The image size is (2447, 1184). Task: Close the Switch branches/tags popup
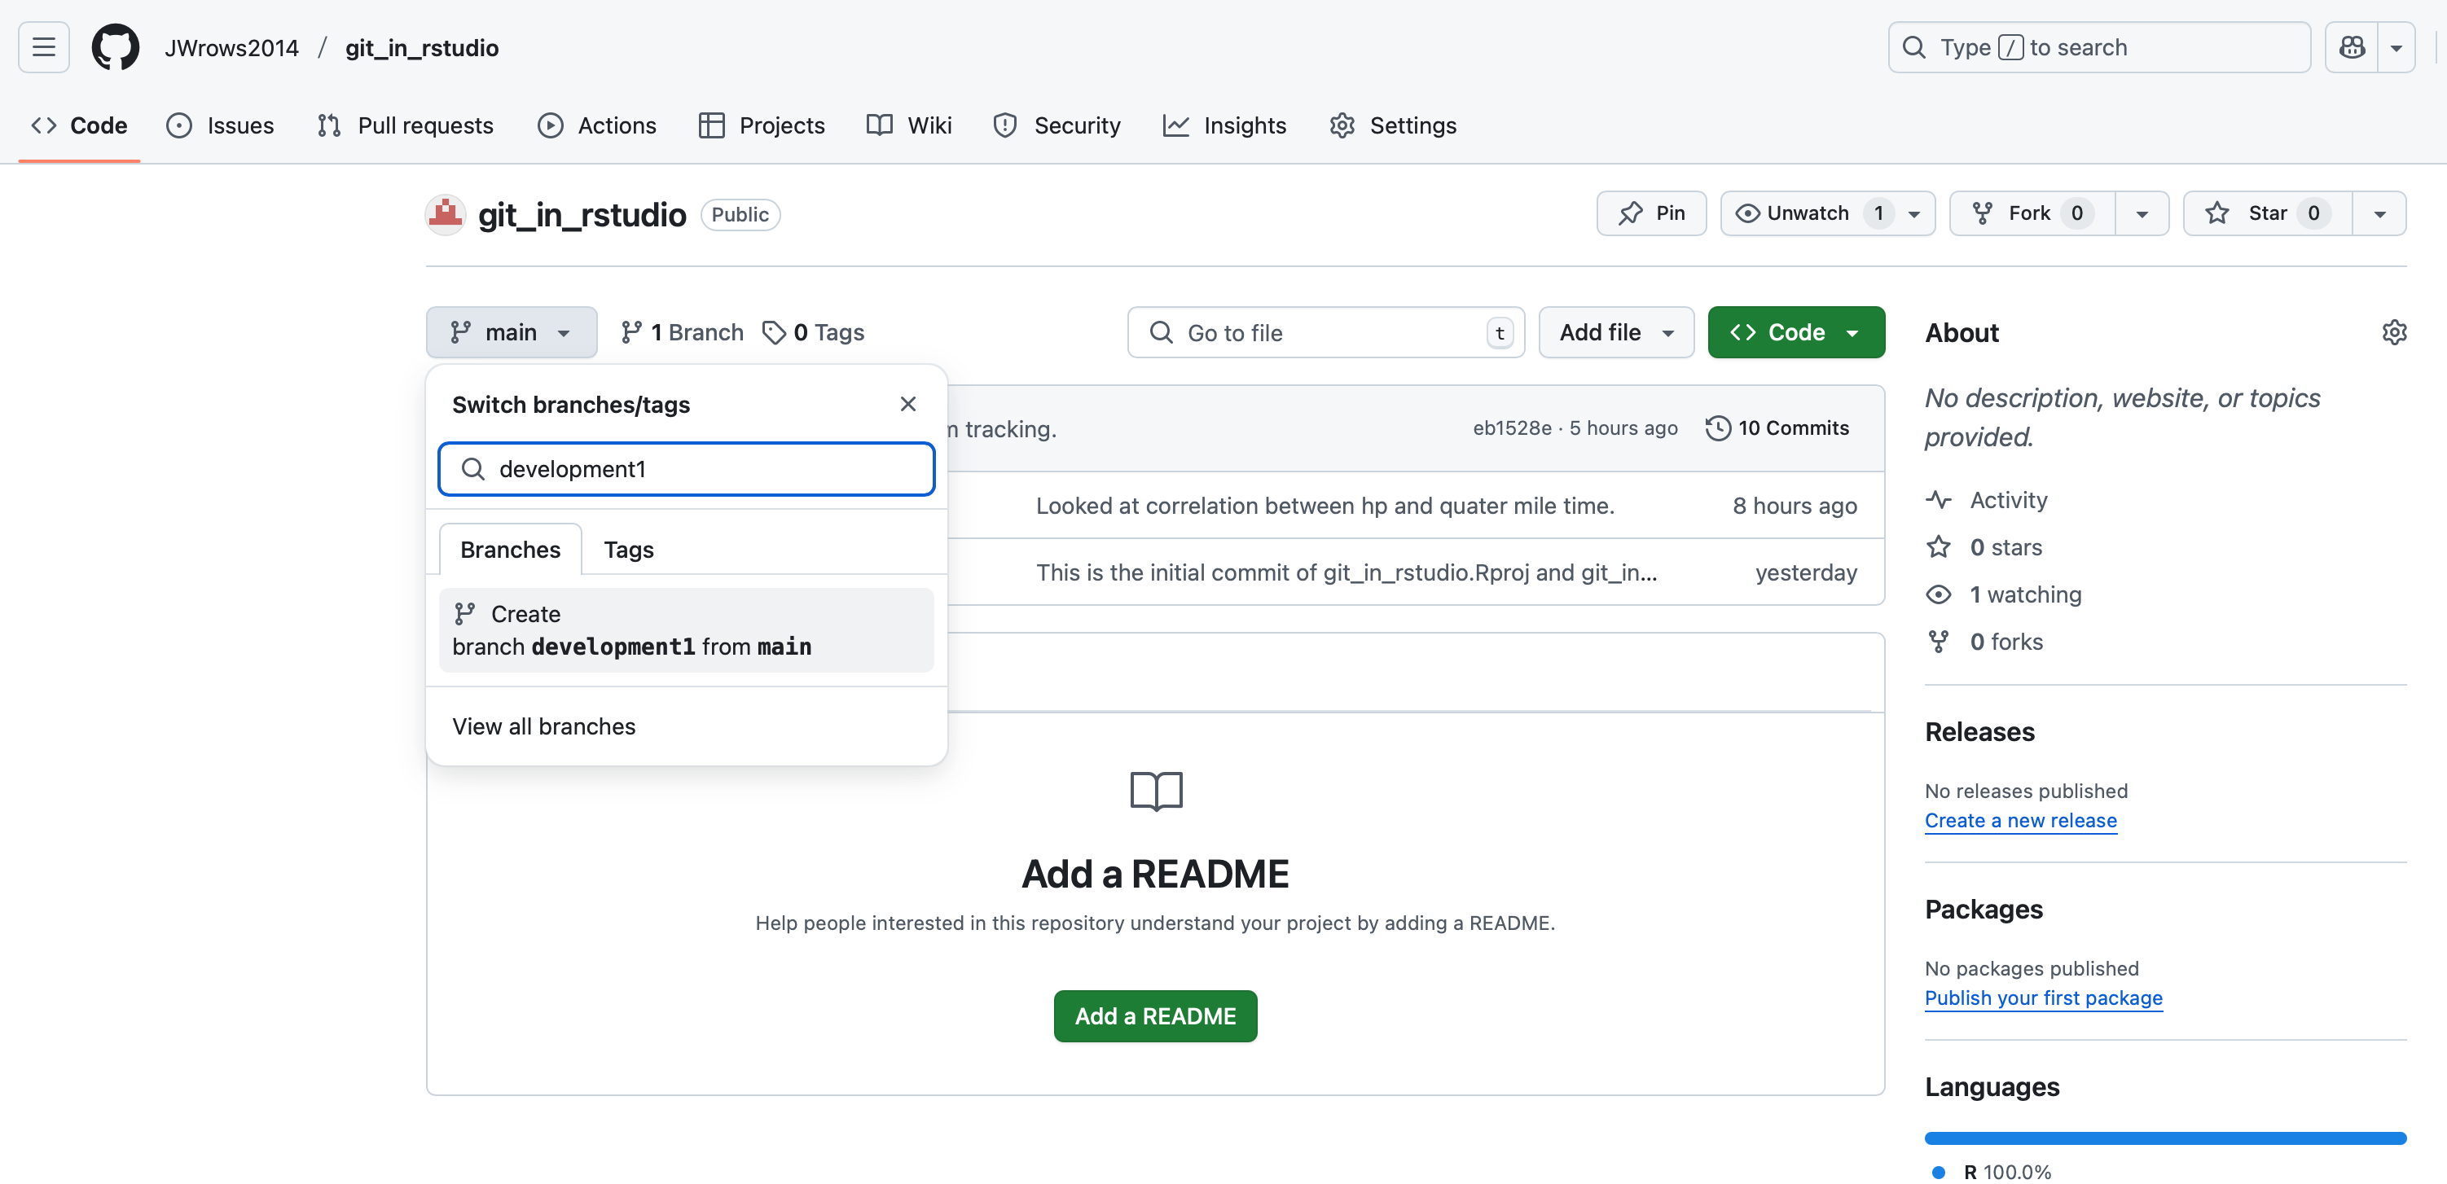[x=907, y=405]
